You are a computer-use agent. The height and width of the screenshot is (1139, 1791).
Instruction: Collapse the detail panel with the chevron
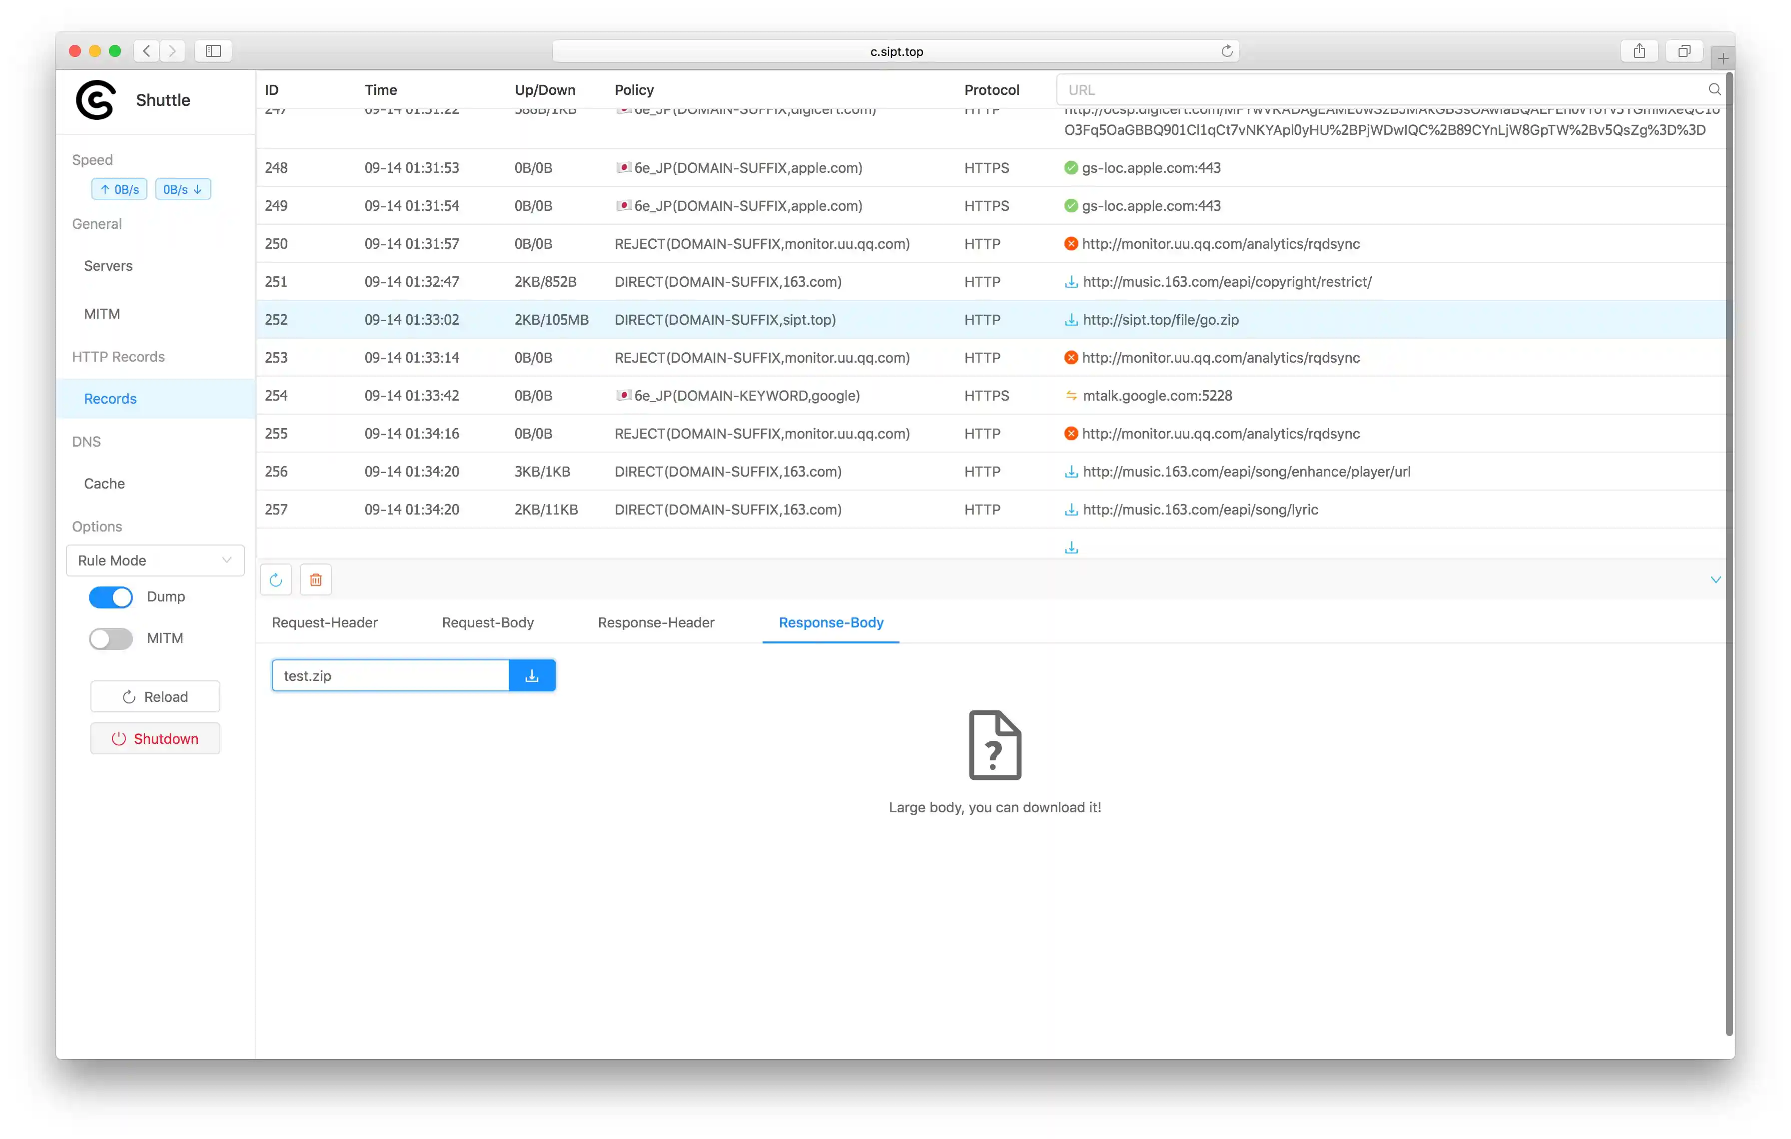point(1715,580)
